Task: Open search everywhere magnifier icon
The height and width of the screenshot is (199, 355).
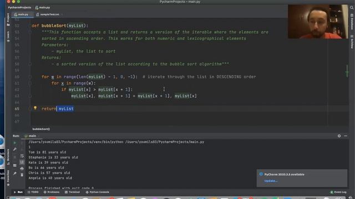Action: tap(352, 7)
